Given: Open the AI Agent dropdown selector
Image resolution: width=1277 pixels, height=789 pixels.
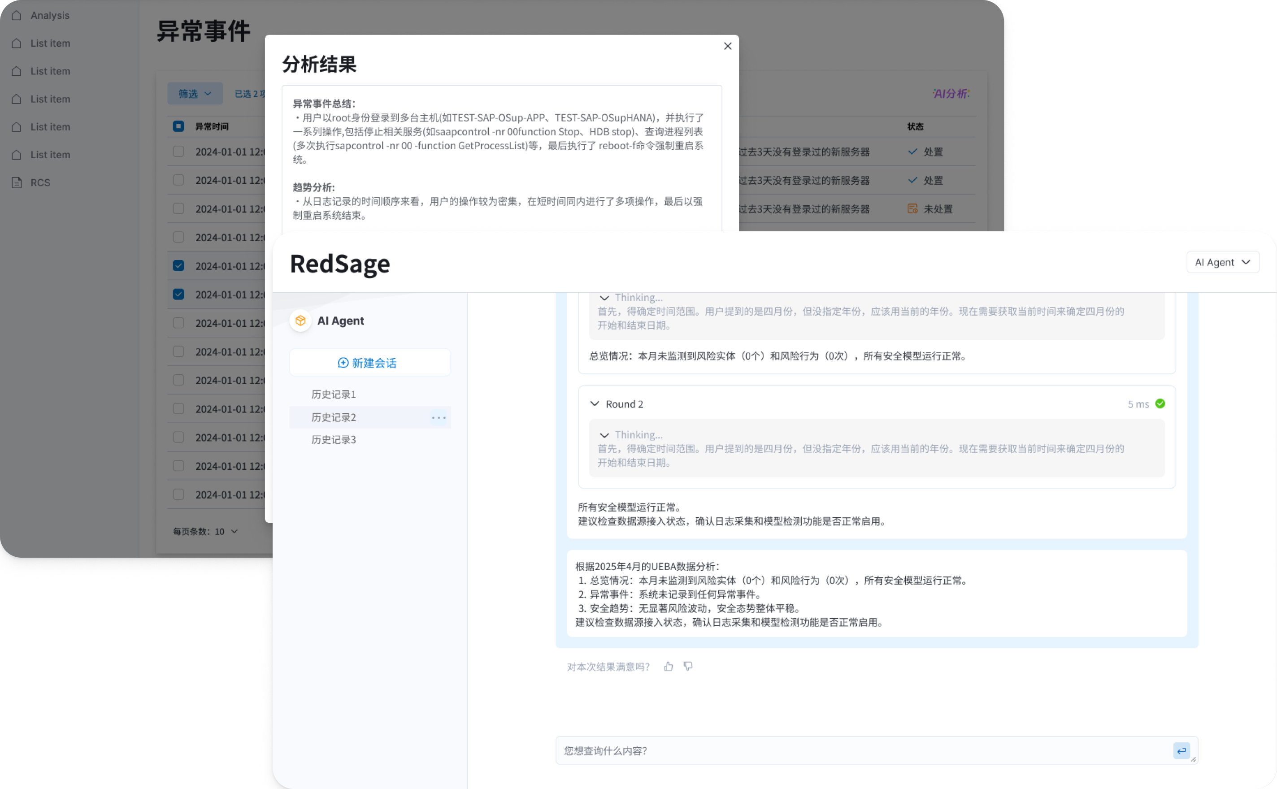Looking at the screenshot, I should pos(1222,262).
